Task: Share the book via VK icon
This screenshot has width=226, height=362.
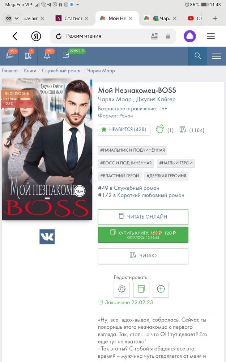Action: click(x=47, y=237)
